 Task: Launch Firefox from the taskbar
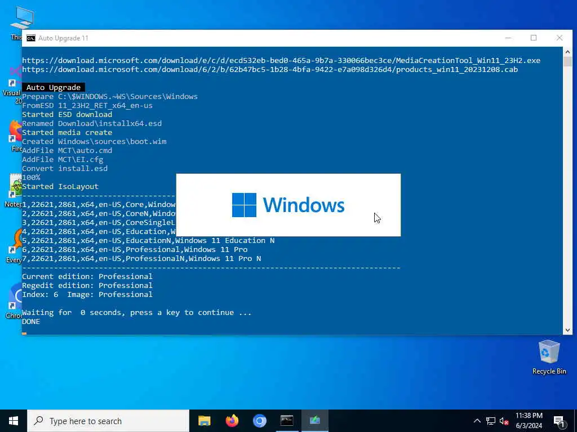click(x=232, y=421)
